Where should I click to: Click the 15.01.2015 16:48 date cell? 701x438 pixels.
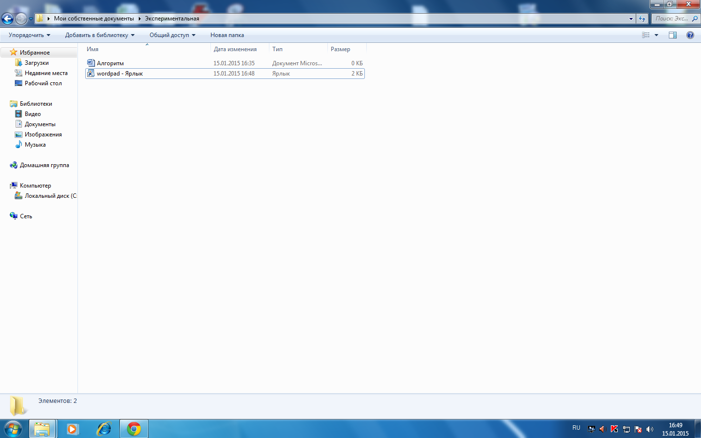coord(234,74)
